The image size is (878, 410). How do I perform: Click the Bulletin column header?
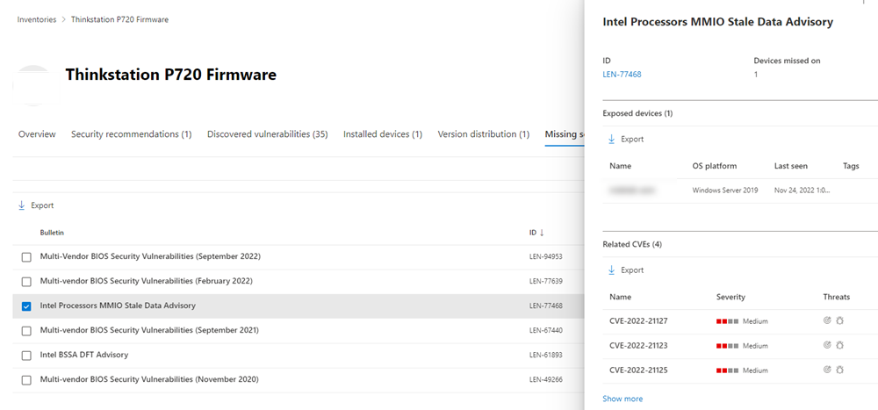52,233
